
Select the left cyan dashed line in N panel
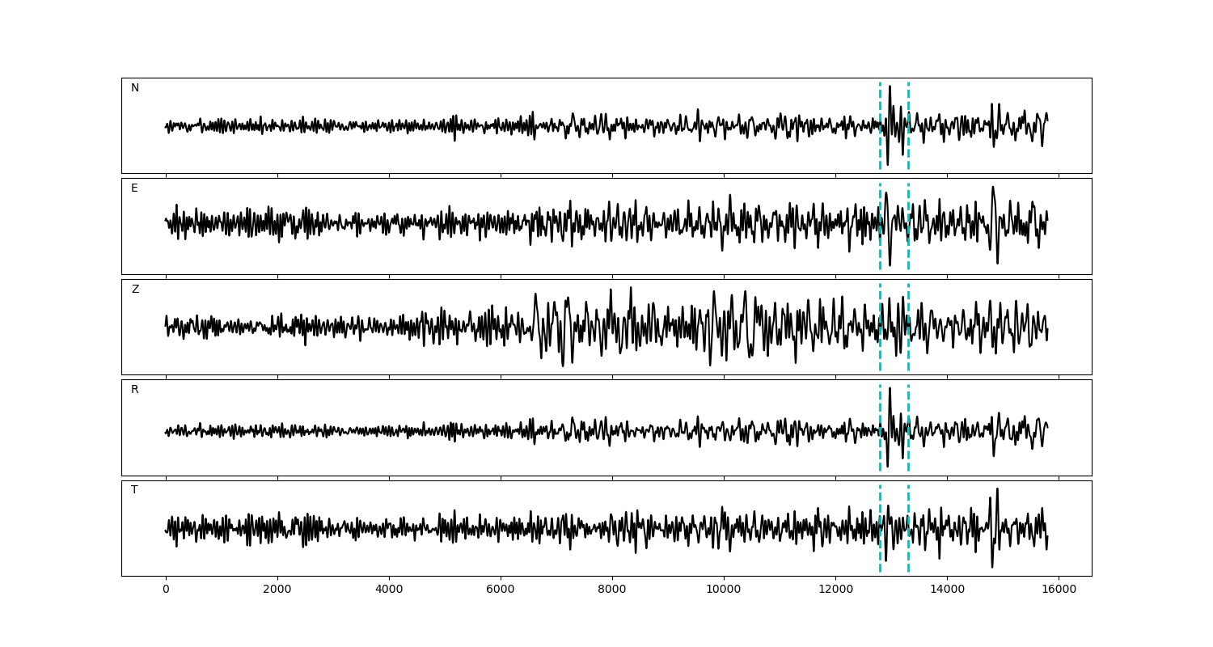(880, 105)
